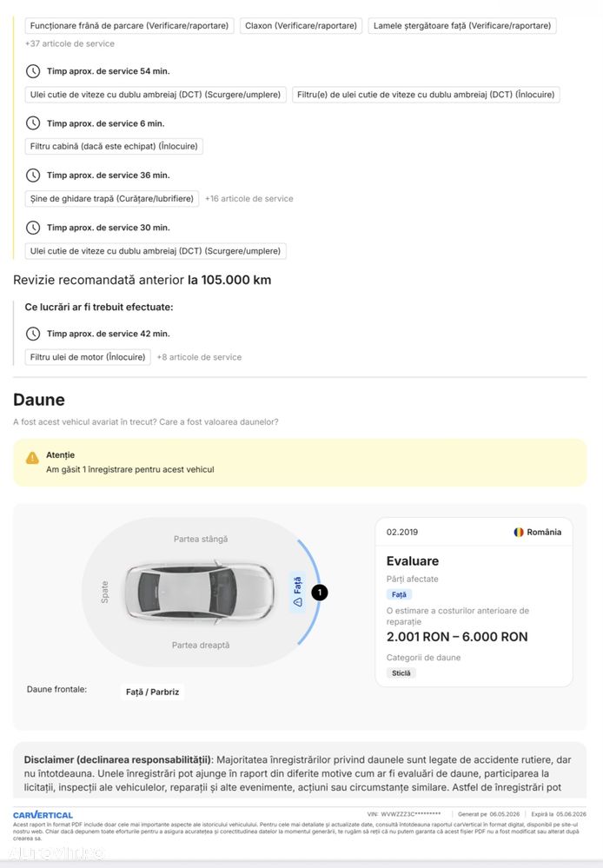Expand the +37 articole de service list
The image size is (603, 868).
point(70,43)
